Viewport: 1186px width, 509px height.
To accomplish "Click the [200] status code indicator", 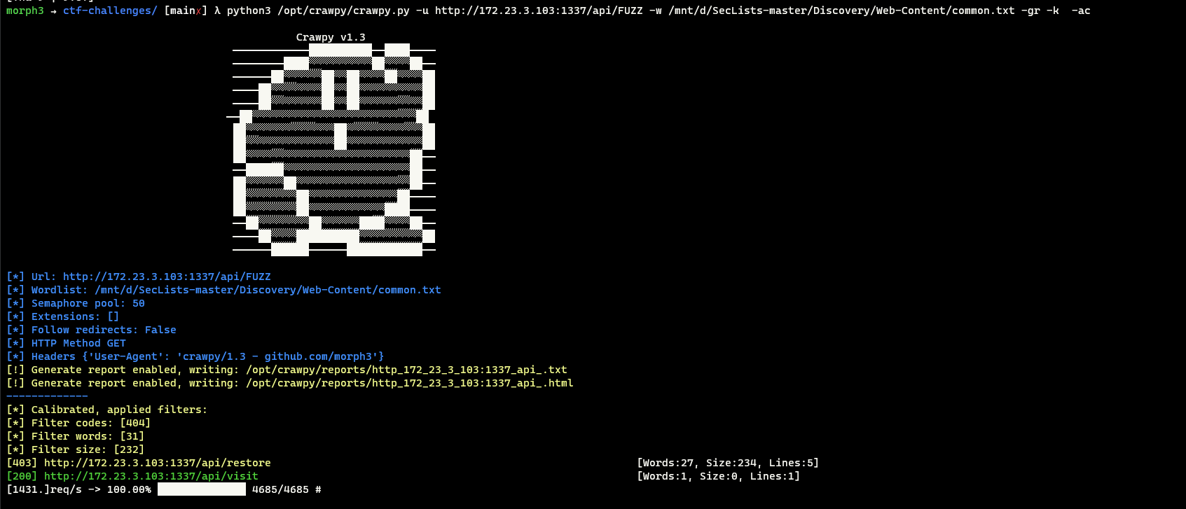I will coord(22,476).
